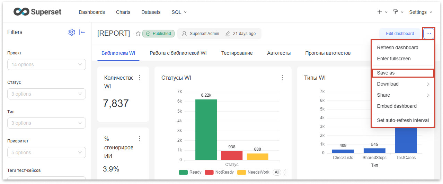
Task: Favorite the REPORT dashboard with the star
Action: tap(138, 34)
